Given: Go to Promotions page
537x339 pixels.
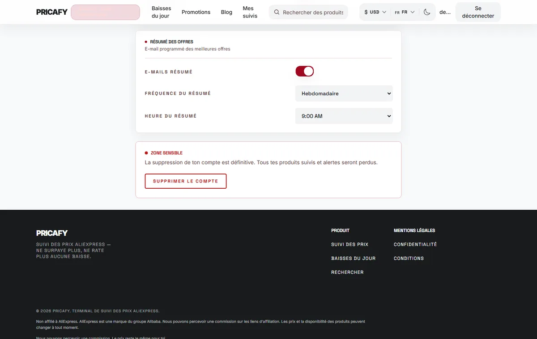Looking at the screenshot, I should click(x=196, y=12).
